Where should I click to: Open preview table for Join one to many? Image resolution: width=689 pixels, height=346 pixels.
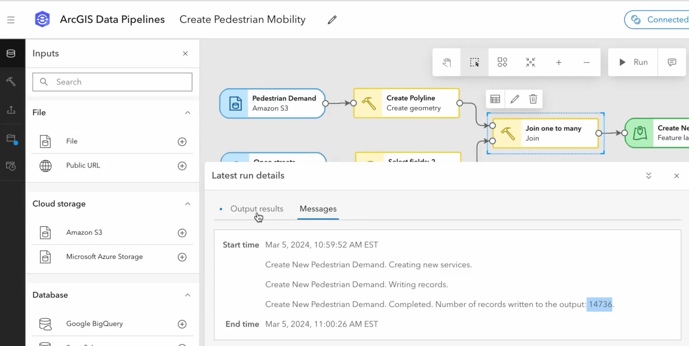point(495,99)
